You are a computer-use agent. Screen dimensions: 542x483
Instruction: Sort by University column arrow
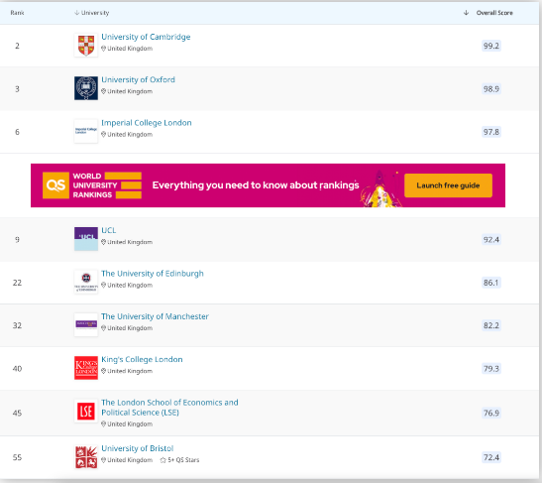[76, 13]
